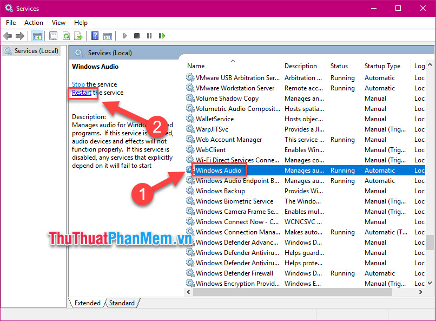The width and height of the screenshot is (436, 321).
Task: Export the services list using the export icon
Action: click(77, 36)
